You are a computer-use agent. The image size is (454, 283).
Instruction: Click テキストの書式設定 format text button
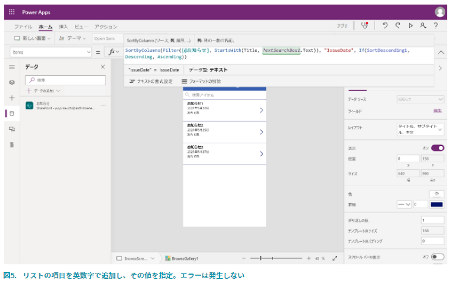pos(151,81)
